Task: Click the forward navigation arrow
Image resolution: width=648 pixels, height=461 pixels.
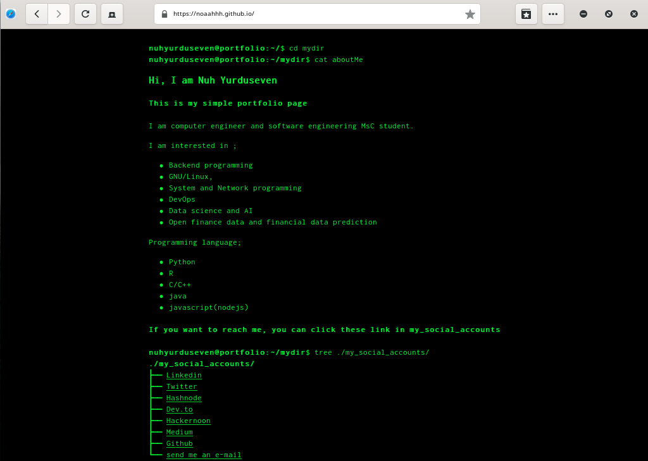Action: 59,14
